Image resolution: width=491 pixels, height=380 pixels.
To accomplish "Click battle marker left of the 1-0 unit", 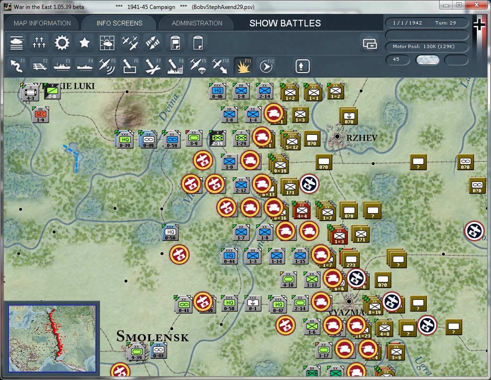I will [203, 160].
